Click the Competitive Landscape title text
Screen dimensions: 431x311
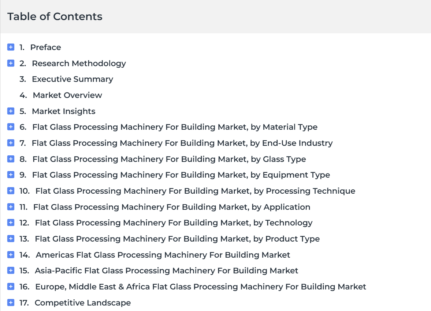coord(83,303)
